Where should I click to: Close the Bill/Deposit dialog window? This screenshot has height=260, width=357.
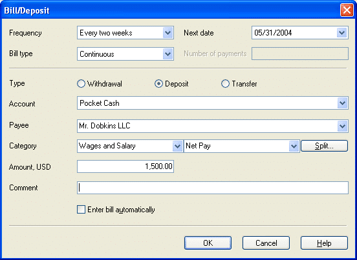(347, 10)
